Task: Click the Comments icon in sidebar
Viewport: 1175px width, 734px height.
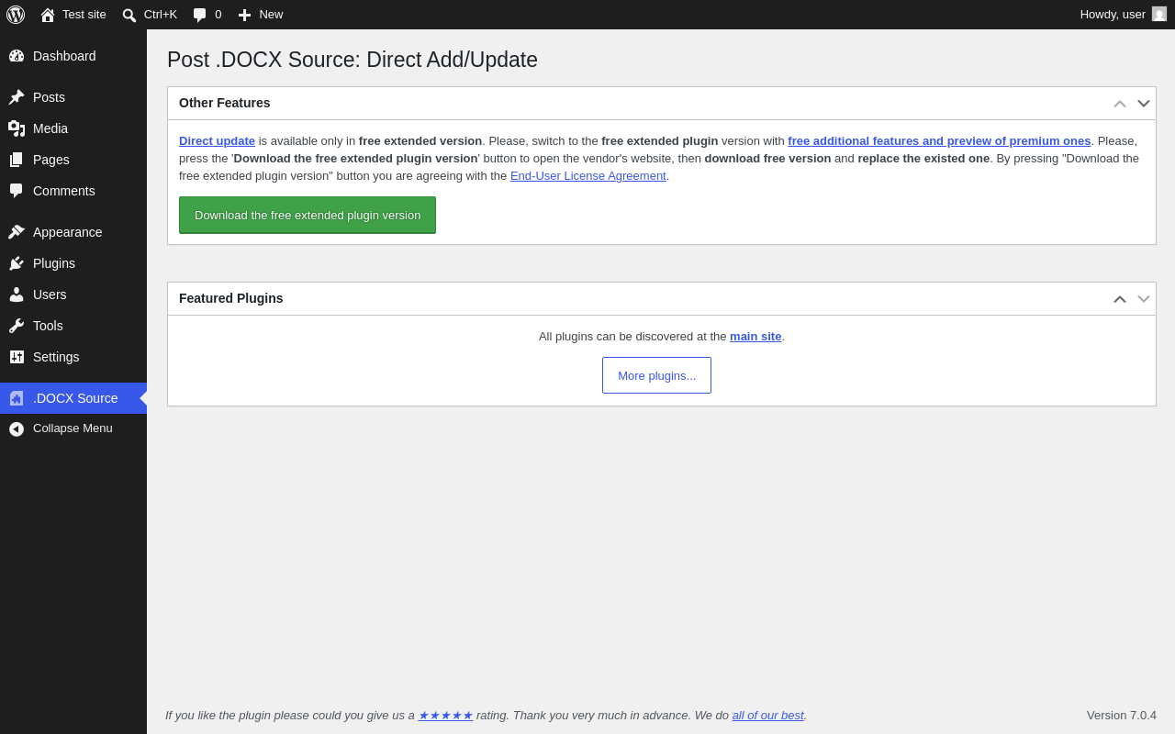Action: 17,191
